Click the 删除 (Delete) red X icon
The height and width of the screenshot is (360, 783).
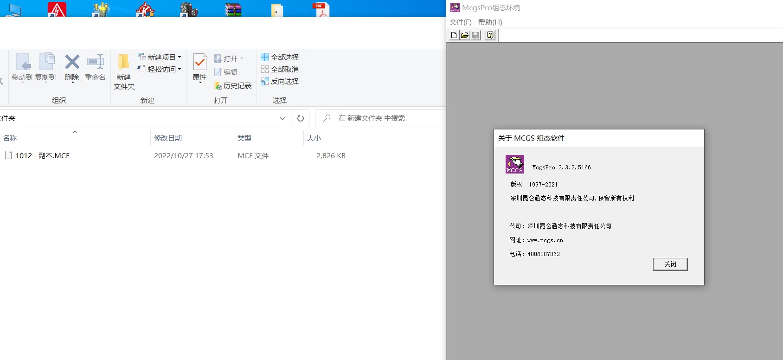[72, 62]
